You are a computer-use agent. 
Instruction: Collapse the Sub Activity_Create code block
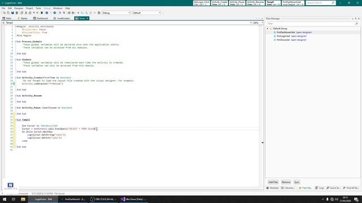(x=15, y=78)
